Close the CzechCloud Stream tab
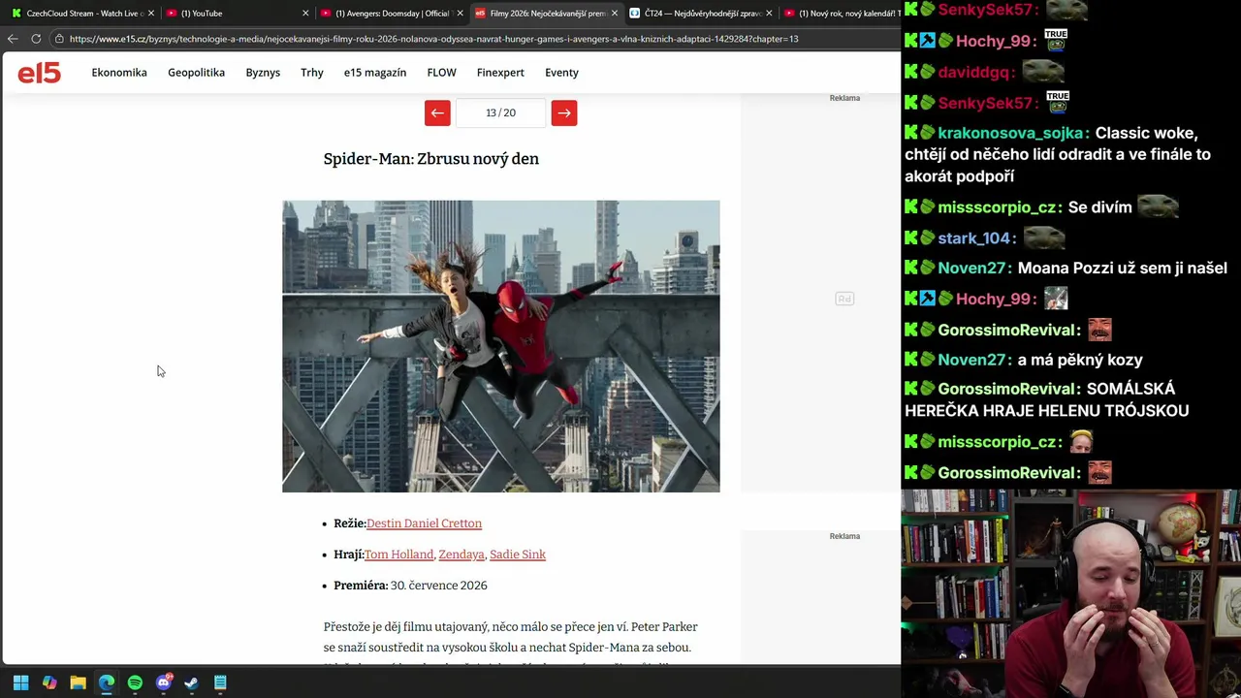 tap(151, 14)
